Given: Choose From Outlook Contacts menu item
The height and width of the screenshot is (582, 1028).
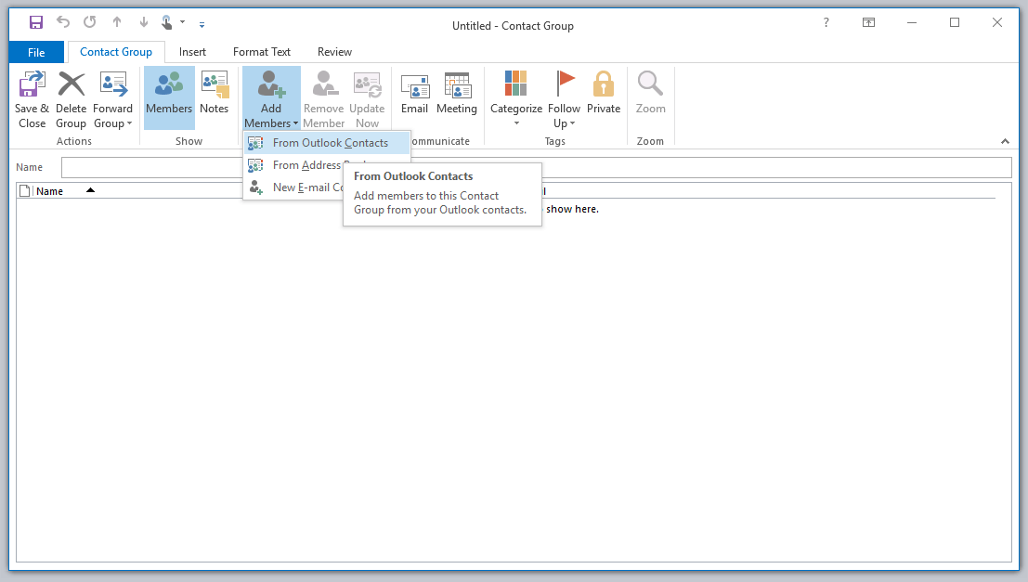Looking at the screenshot, I should click(x=327, y=143).
